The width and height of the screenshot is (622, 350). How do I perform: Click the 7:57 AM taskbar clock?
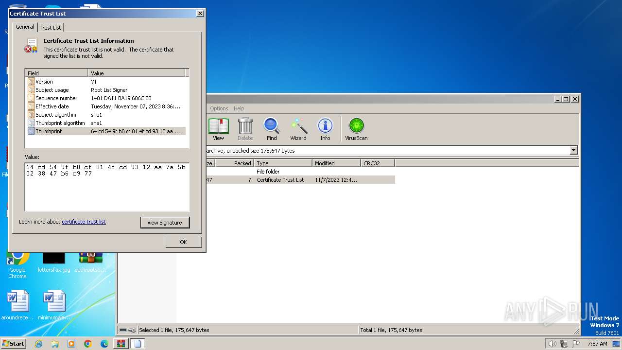point(597,344)
